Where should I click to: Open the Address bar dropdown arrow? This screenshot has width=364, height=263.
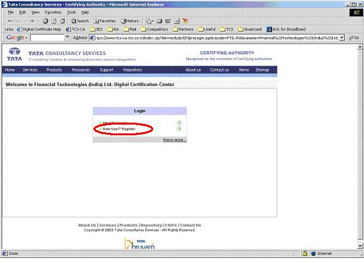tap(342, 37)
